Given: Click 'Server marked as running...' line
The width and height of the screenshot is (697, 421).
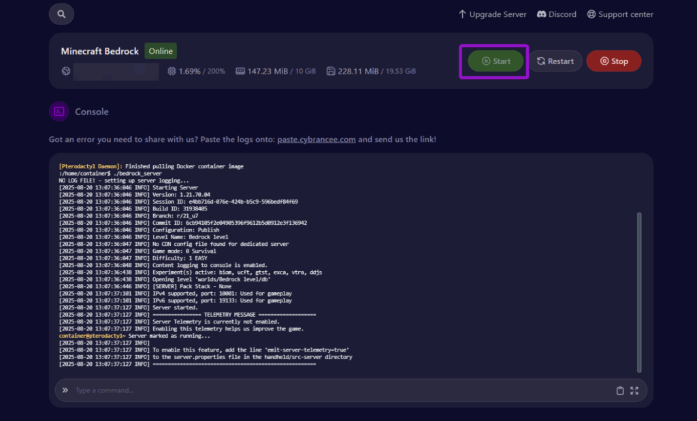Looking at the screenshot, I should coord(134,336).
